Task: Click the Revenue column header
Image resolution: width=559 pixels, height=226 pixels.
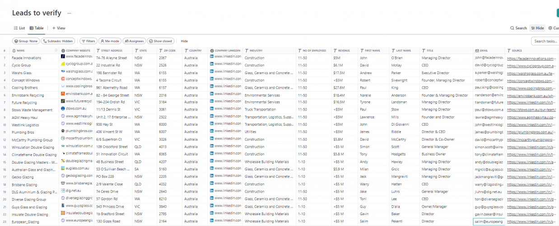Action: coord(344,51)
